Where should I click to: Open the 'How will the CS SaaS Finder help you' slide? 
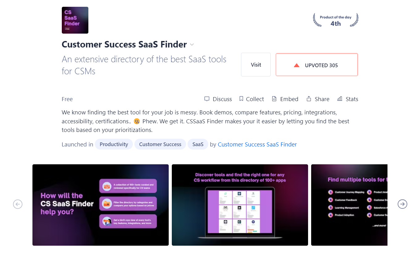[100, 205]
